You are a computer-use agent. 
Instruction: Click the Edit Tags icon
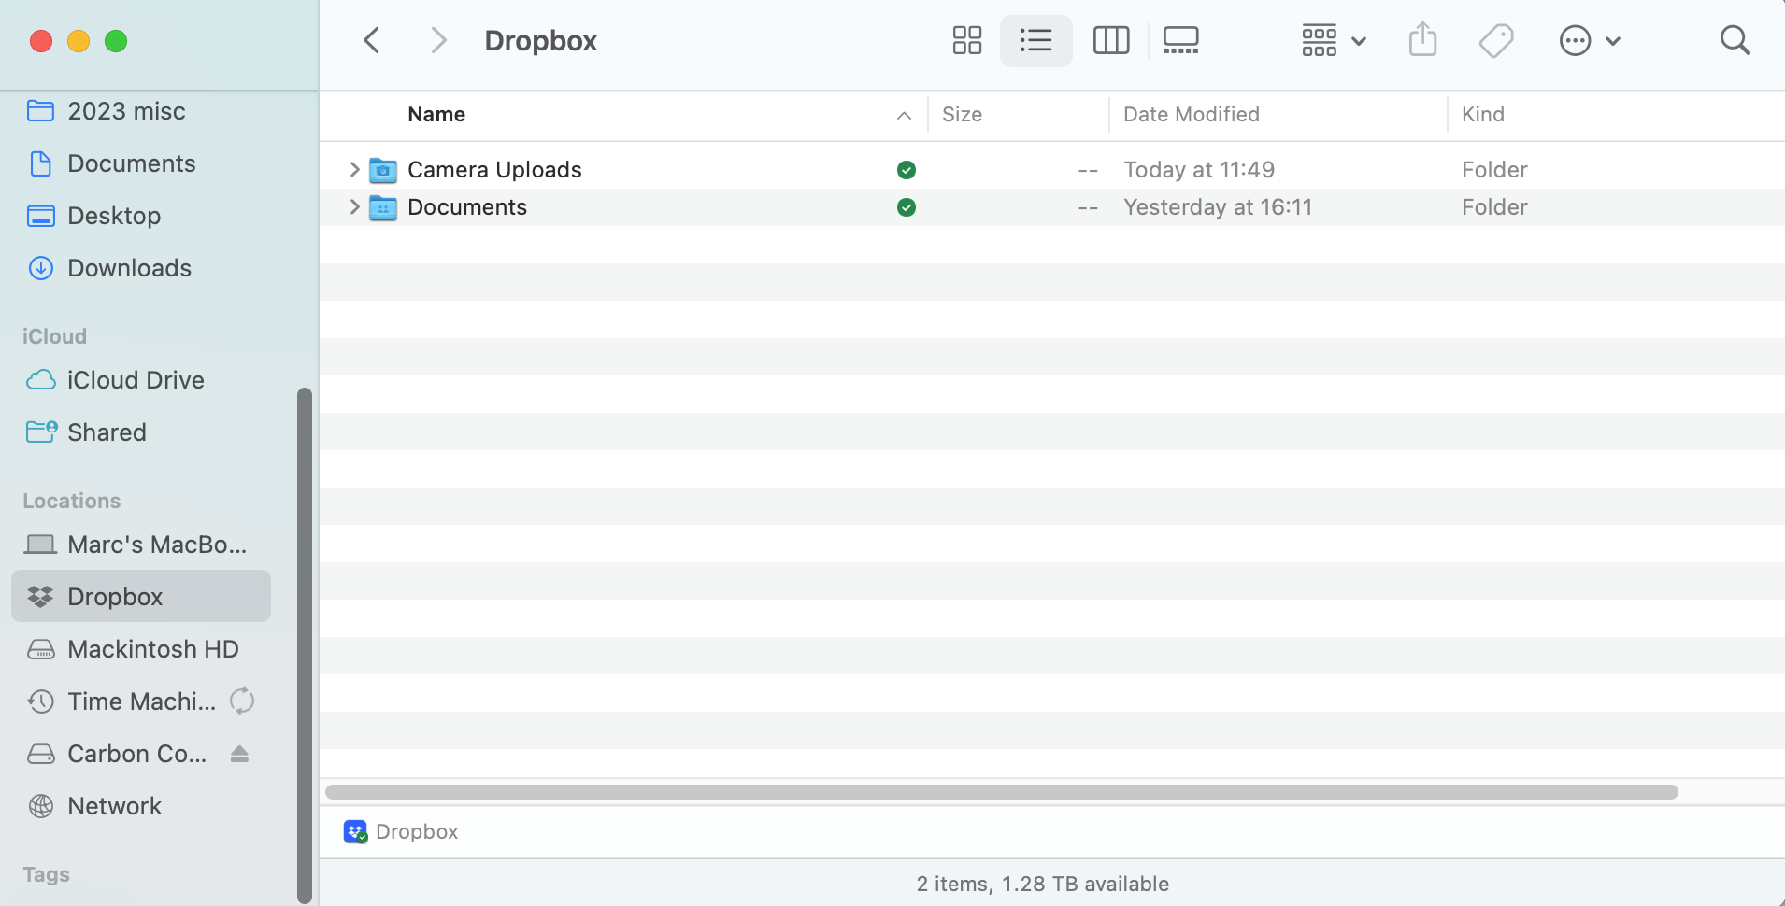(1496, 40)
